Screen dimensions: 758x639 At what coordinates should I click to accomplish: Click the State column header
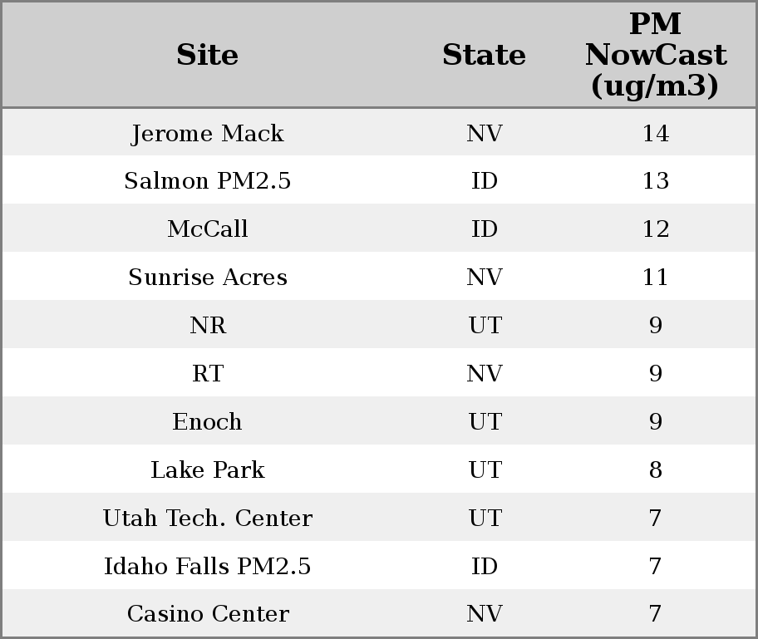tap(484, 55)
